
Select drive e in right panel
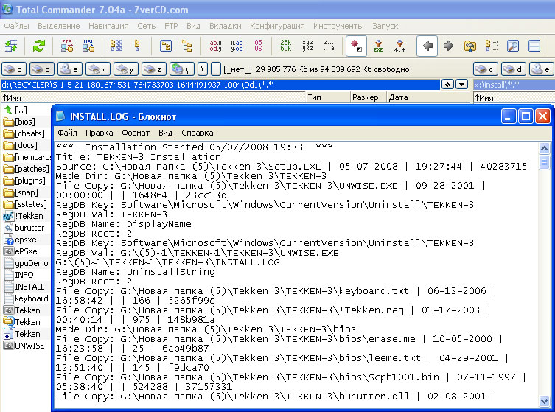542,69
